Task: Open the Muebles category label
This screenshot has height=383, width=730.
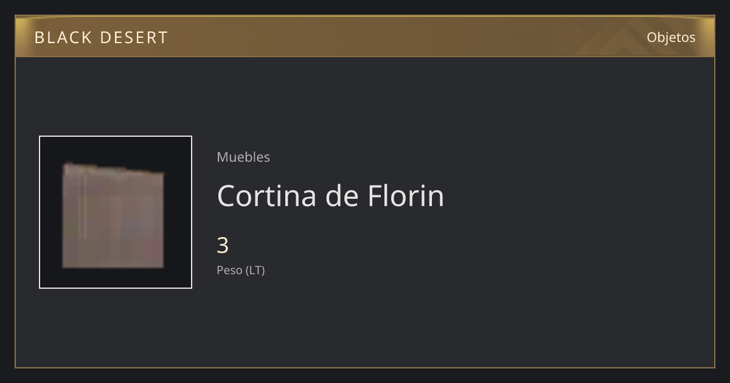Action: tap(243, 157)
